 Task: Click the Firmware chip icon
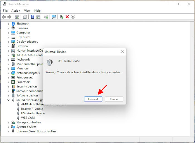pyautogui.click(x=13, y=46)
